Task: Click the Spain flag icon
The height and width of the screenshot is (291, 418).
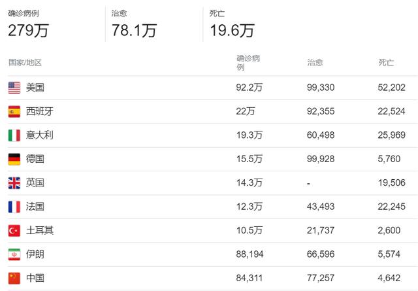Action: 14,111
